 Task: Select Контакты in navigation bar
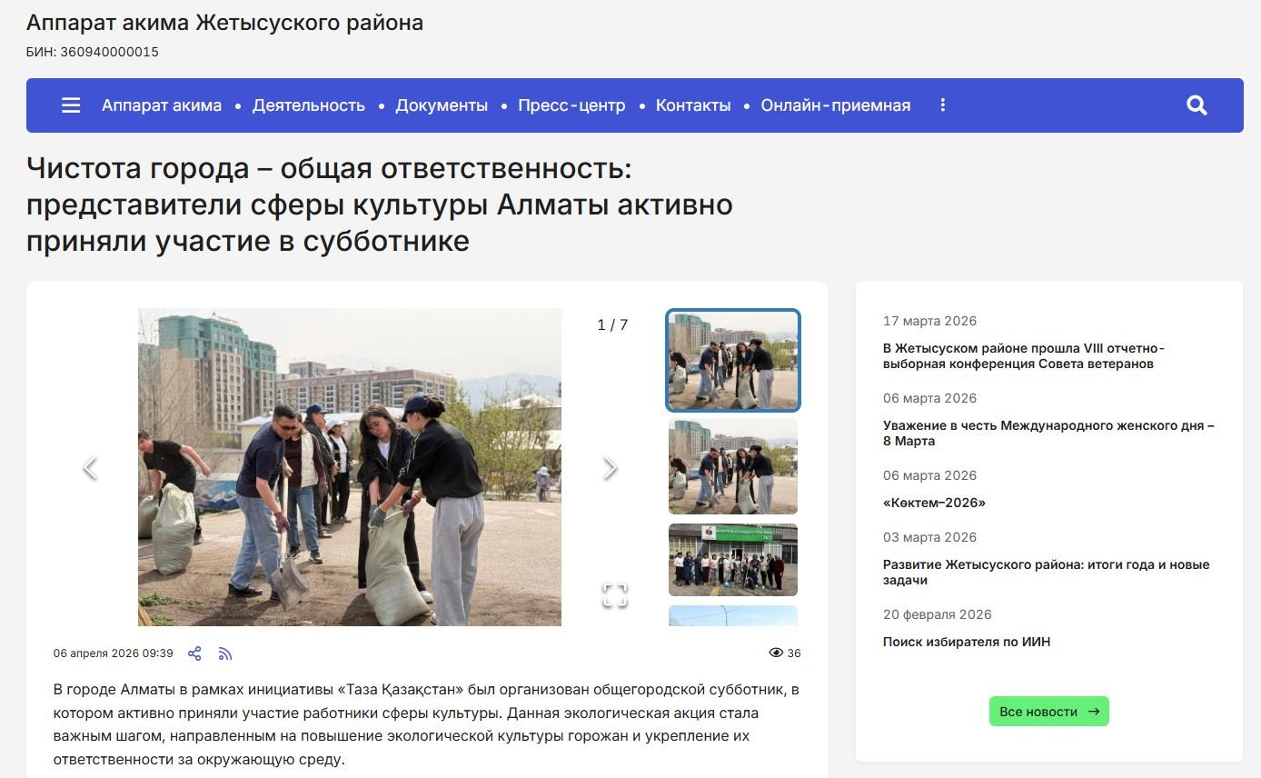(692, 105)
